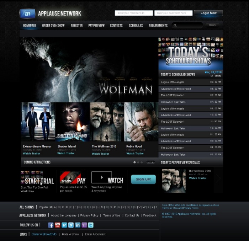Select Halloween Epic Tales at 07:30 PM
Screen dimensions: 249x241
191,102
